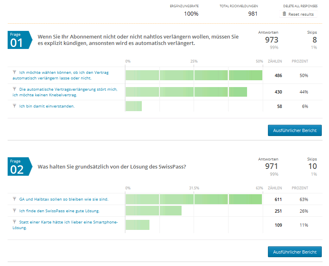
Task: Click the question text 'Wenn Sie Ihr Abonnement nicht'
Action: point(138,40)
